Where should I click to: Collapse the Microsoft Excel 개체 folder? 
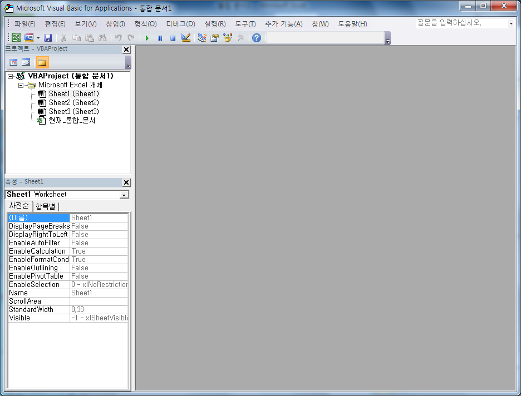(x=21, y=85)
